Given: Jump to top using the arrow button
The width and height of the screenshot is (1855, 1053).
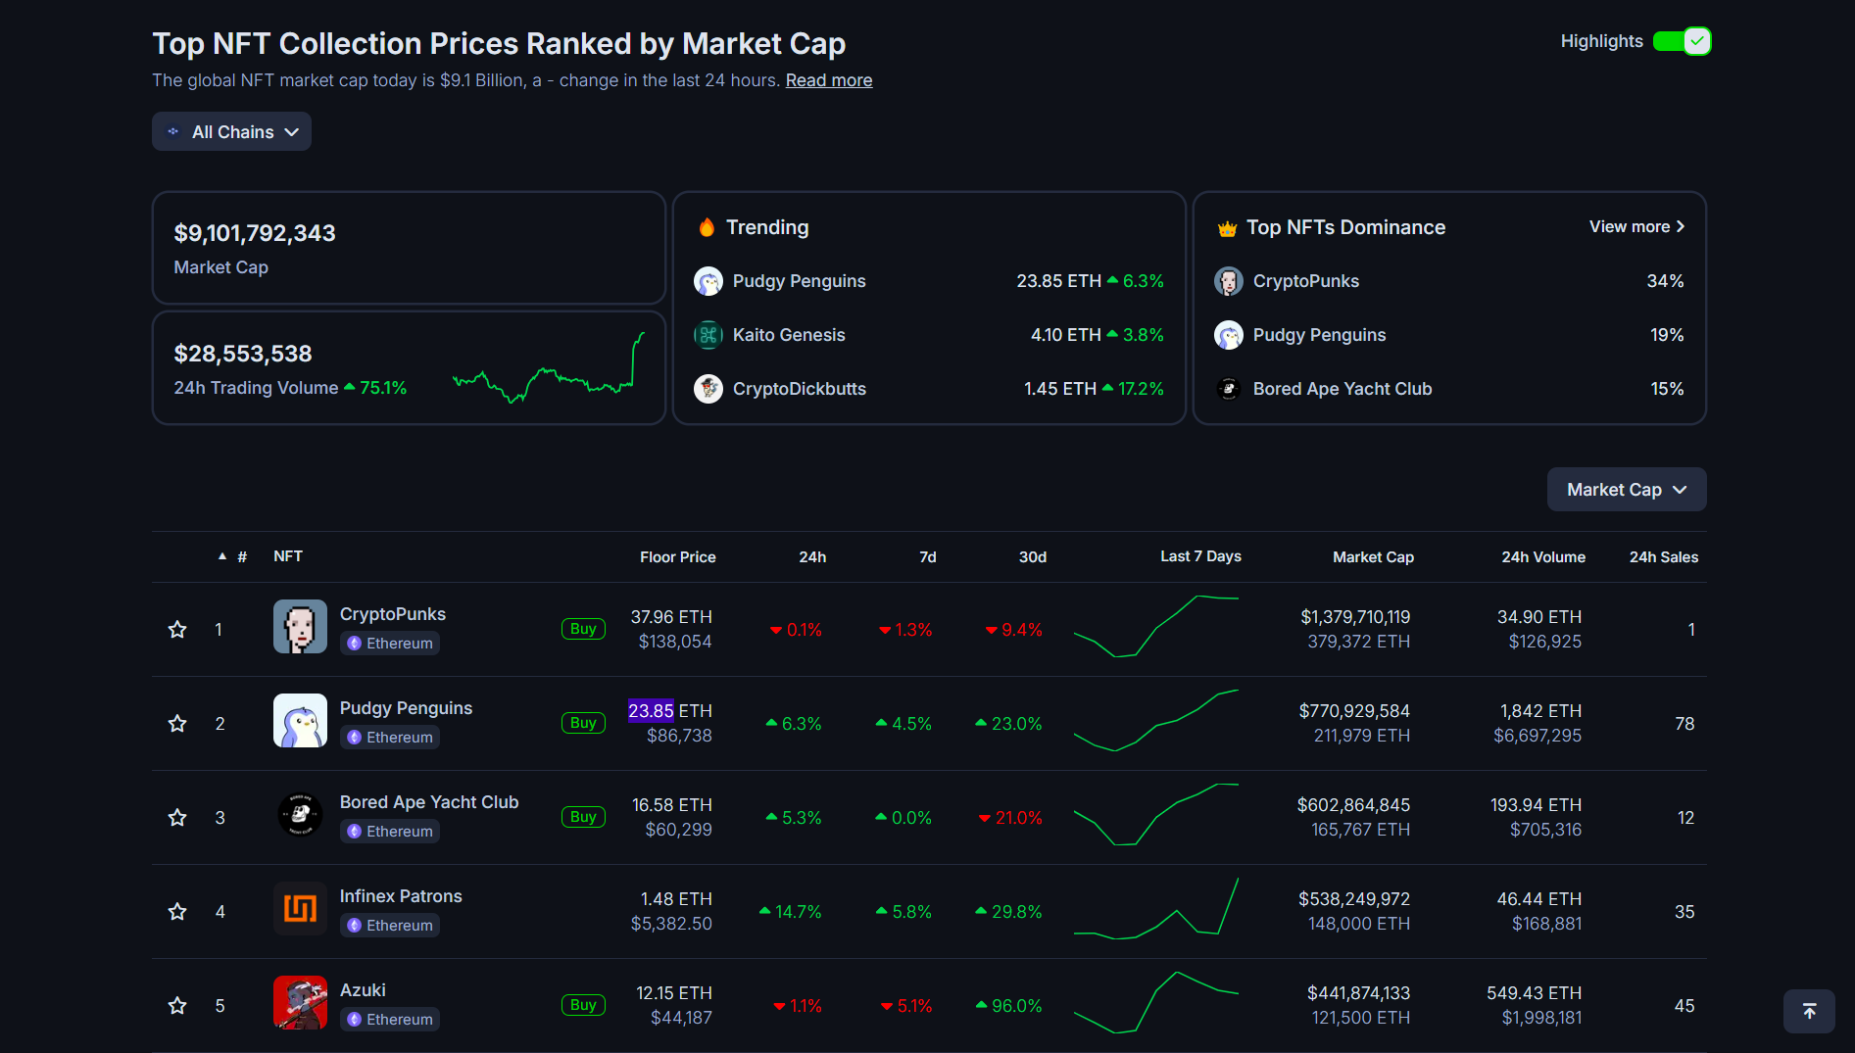Looking at the screenshot, I should [1809, 1011].
